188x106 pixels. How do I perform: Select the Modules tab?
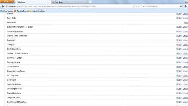click(x=33, y=2)
